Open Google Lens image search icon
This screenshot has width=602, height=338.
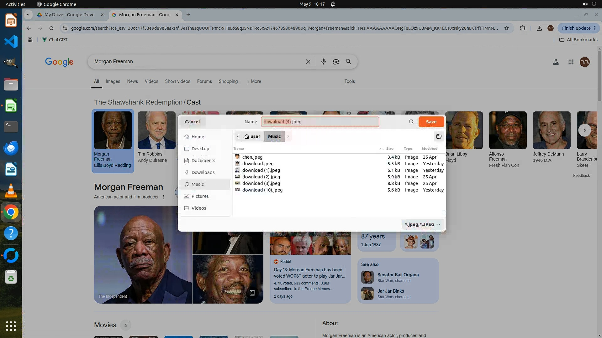click(x=336, y=62)
